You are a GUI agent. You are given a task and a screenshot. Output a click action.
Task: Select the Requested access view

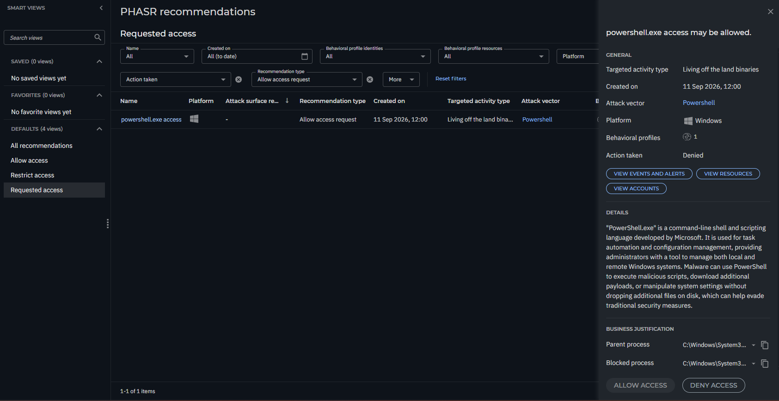[x=54, y=190]
